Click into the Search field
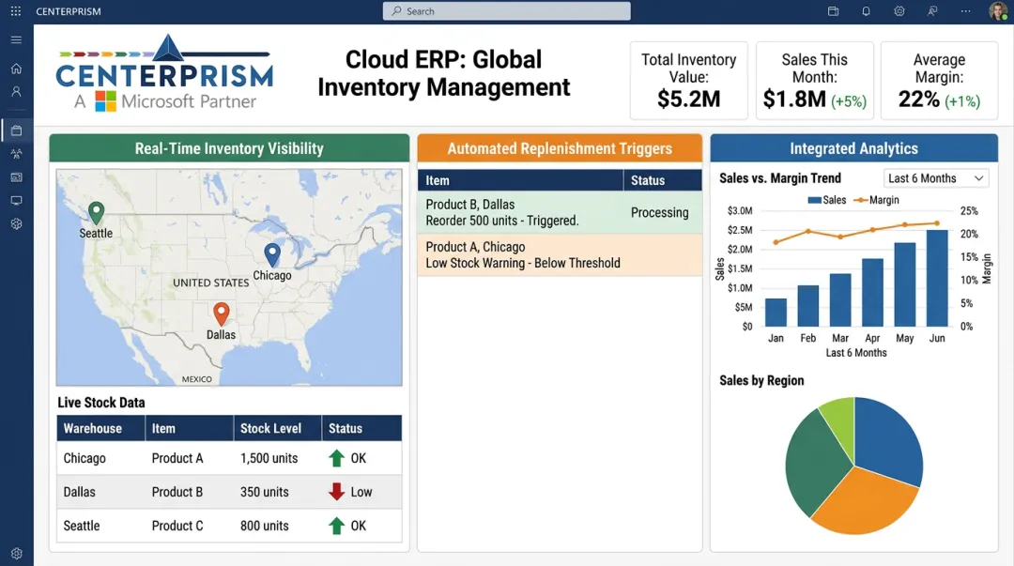The height and width of the screenshot is (566, 1014). [x=506, y=11]
